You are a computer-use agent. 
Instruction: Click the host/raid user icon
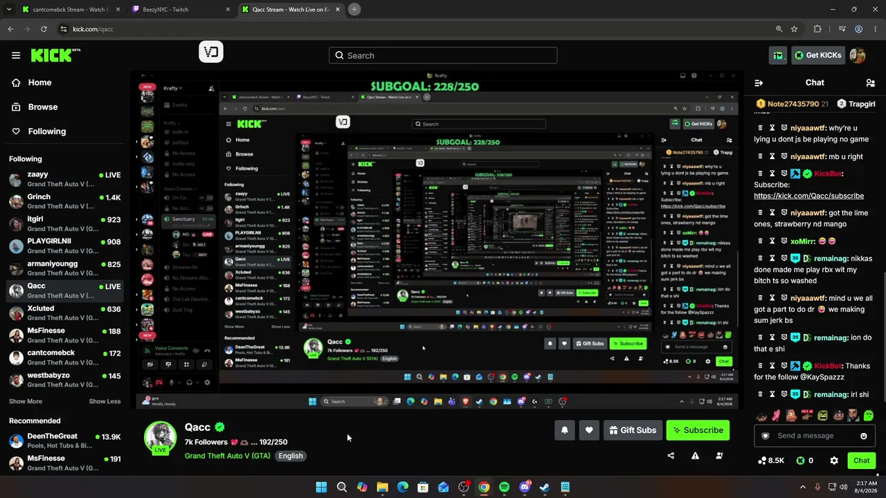point(719,456)
